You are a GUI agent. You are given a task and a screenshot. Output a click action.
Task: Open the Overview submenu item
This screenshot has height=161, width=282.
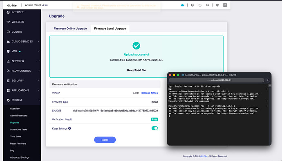click(x=15, y=109)
